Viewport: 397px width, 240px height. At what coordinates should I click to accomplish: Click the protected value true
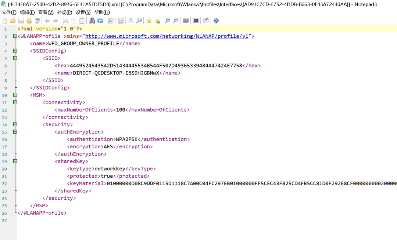click(107, 176)
